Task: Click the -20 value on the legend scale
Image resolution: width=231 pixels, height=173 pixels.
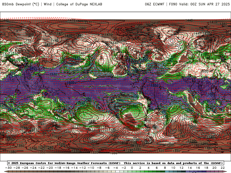Action: (x=50, y=168)
